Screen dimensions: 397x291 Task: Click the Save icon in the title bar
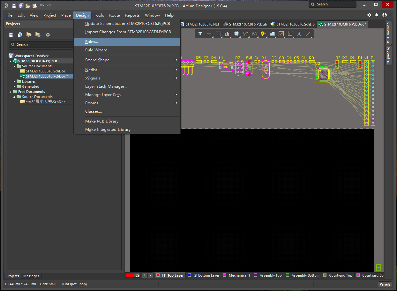14,5
